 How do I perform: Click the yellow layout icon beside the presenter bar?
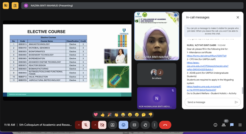[x=15, y=6]
